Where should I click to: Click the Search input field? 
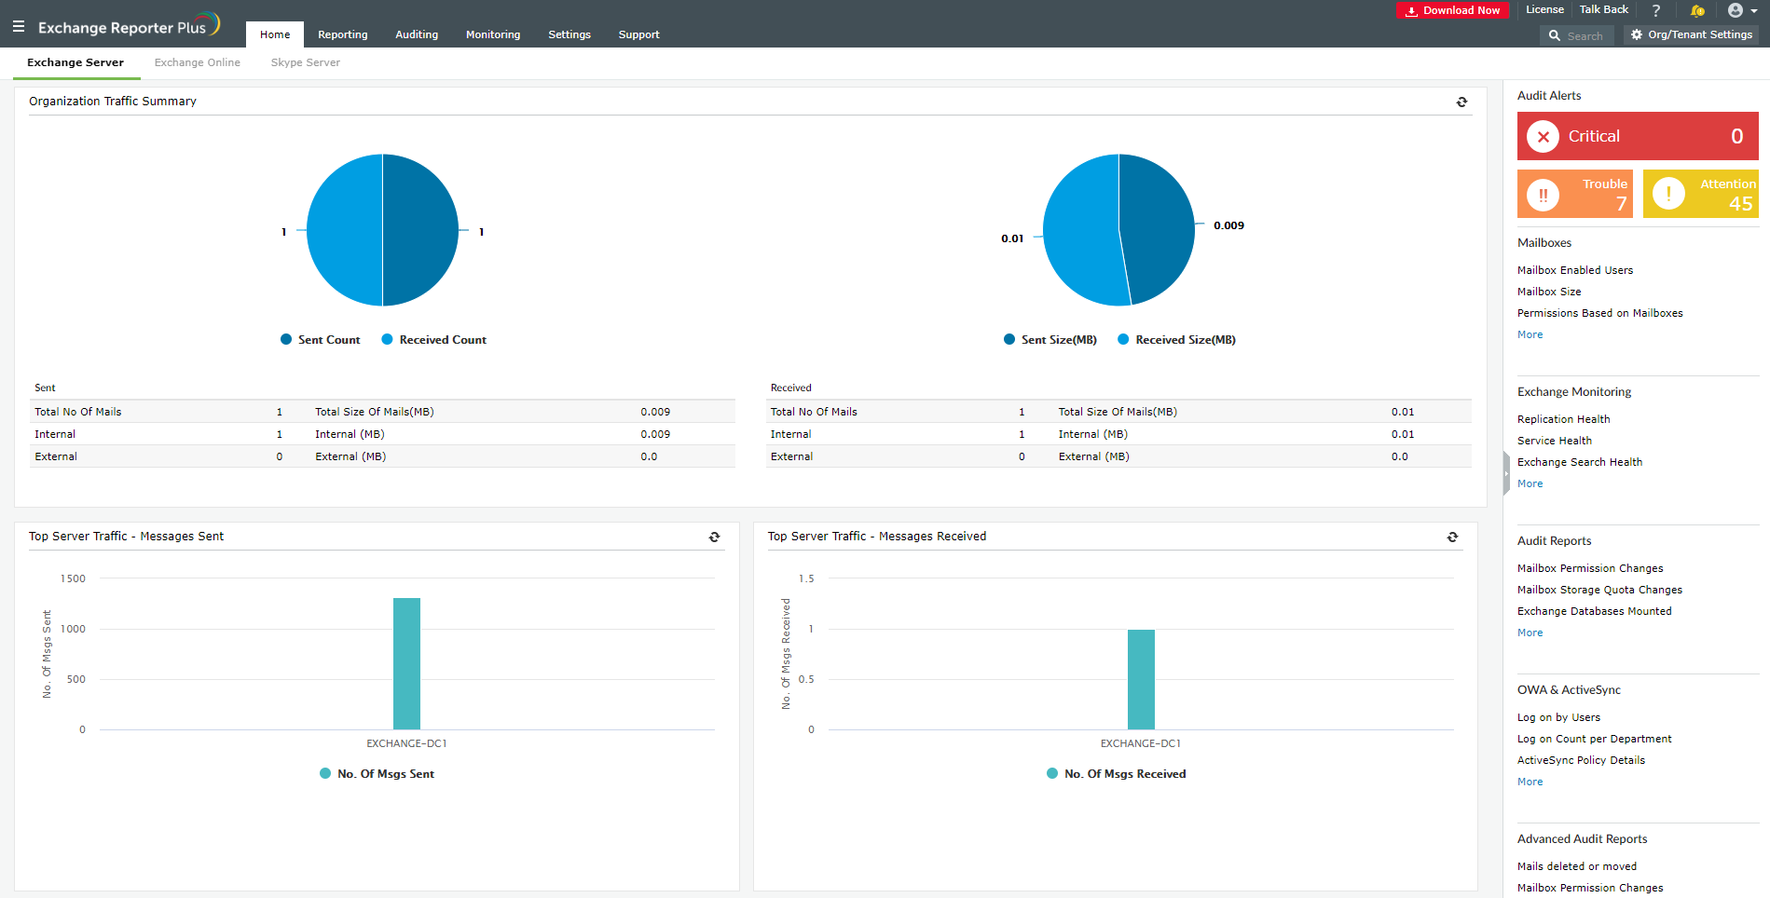click(1585, 35)
